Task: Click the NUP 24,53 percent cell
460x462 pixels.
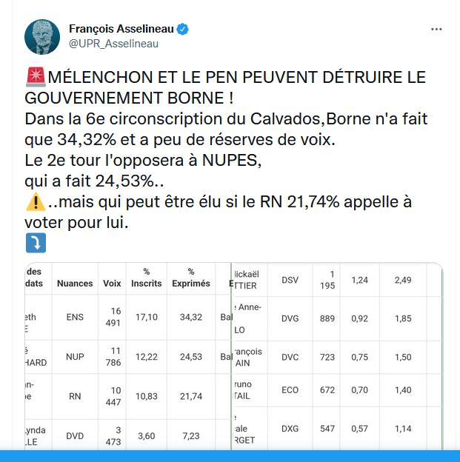Action: (191, 357)
